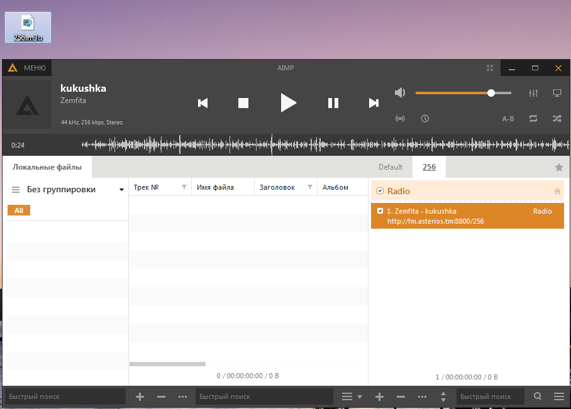
Task: Open playlist sorting options
Action: [443, 396]
